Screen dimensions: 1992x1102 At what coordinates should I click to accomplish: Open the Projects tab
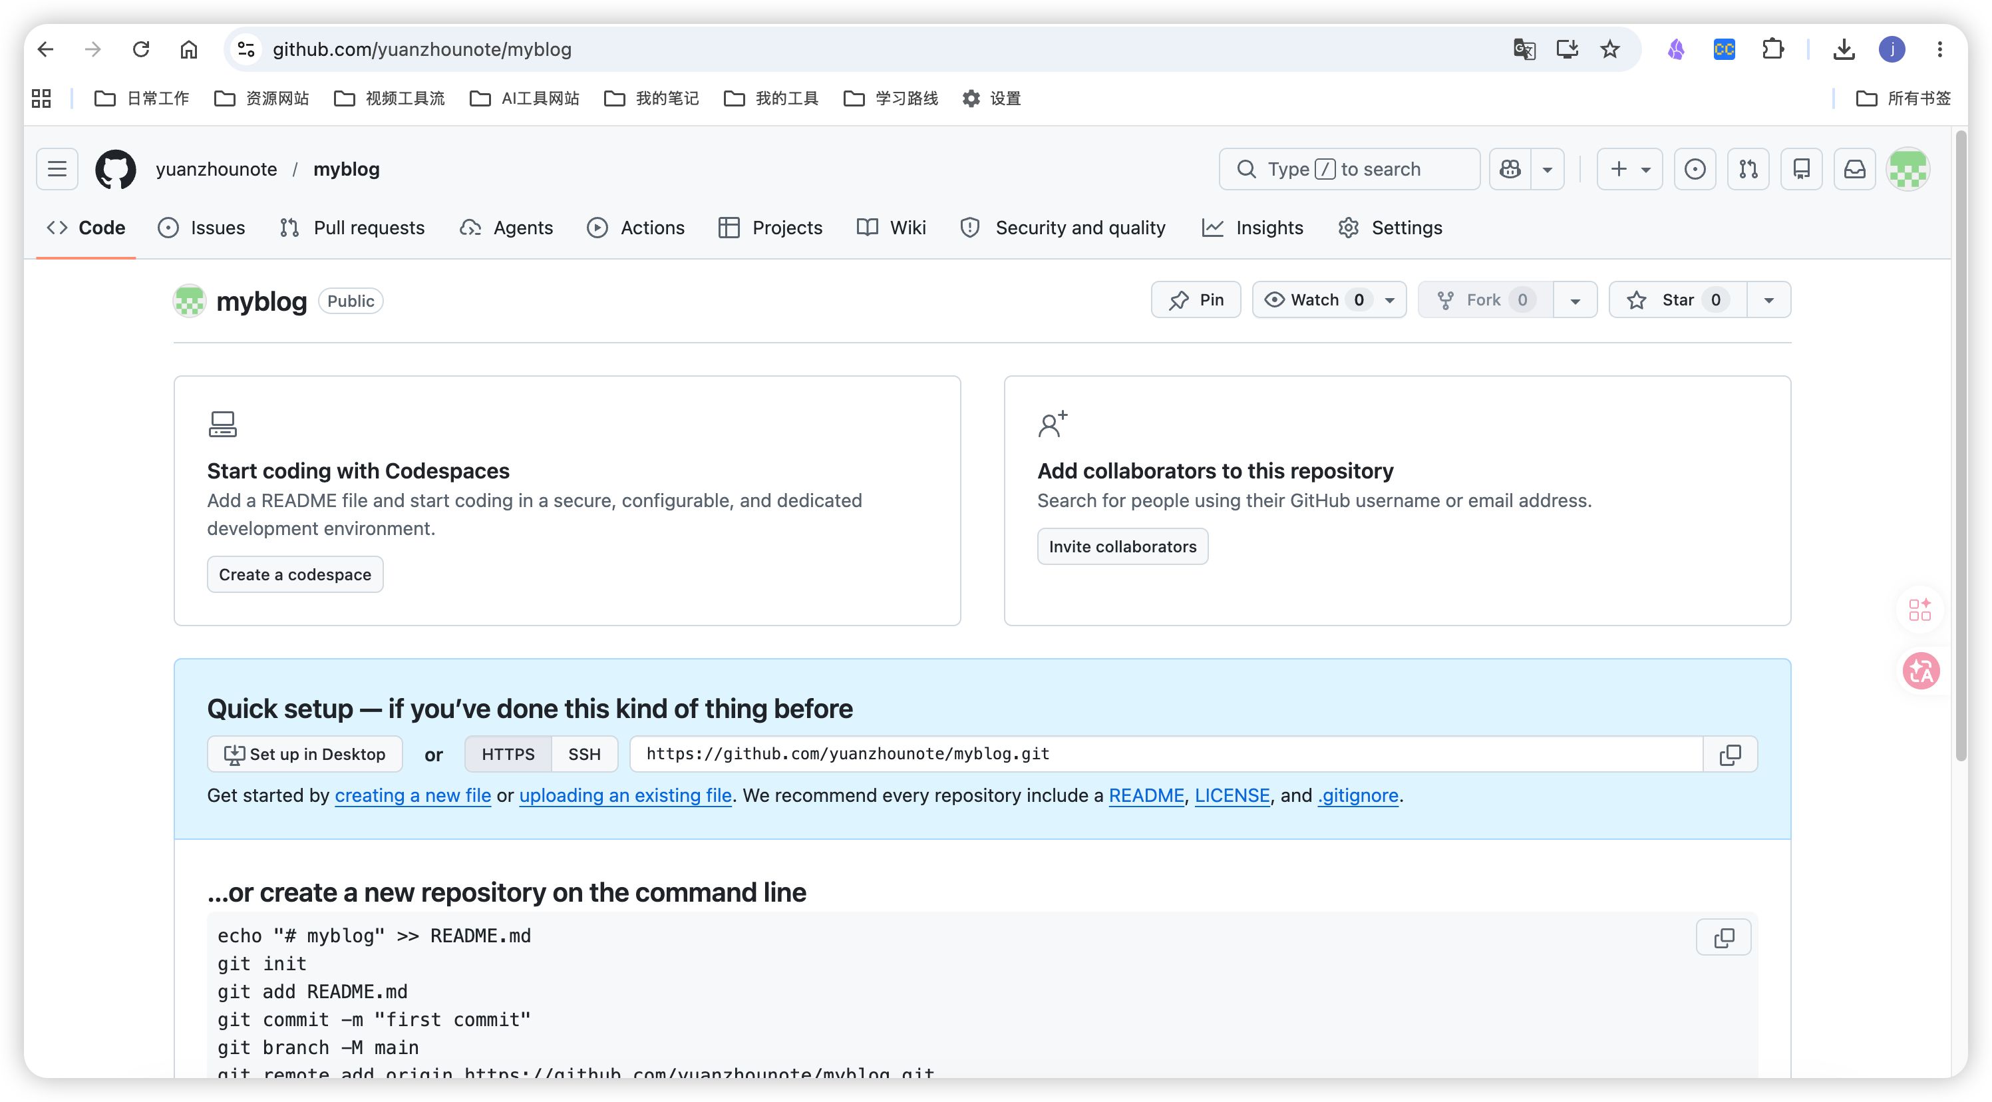770,228
